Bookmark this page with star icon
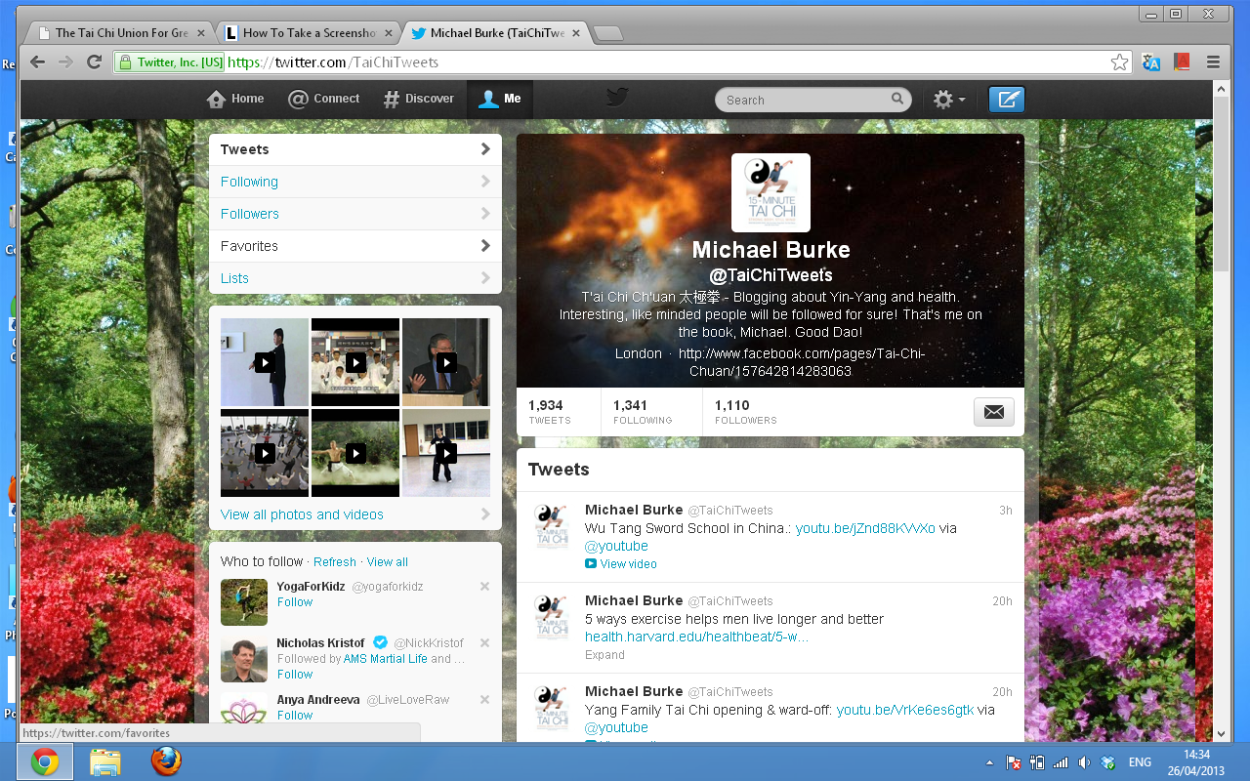 [x=1119, y=62]
